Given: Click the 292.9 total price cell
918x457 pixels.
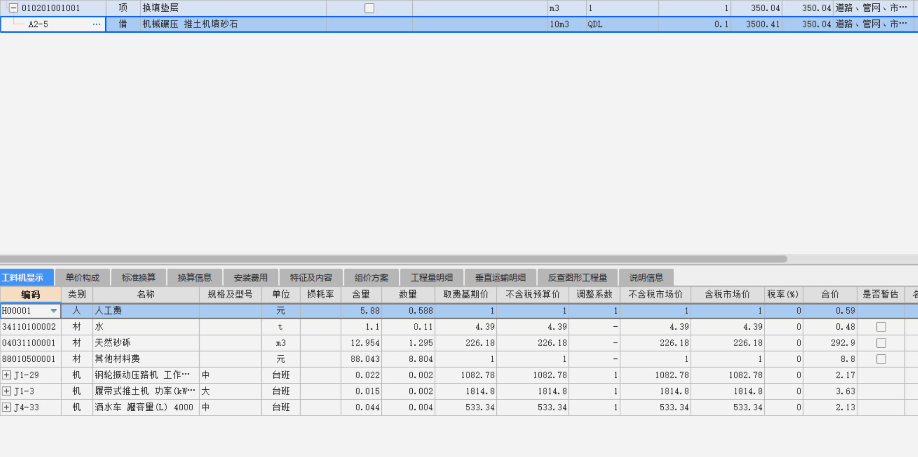Looking at the screenshot, I should coord(830,343).
